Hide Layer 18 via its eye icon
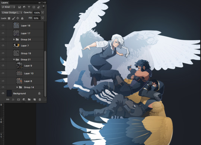The width and height of the screenshot is (201, 145). [x=3, y=26]
